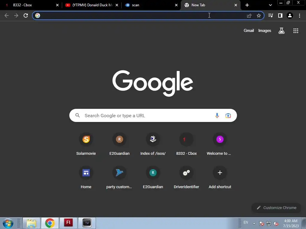
Task: Open a new tab with plus button
Action: coord(247,5)
